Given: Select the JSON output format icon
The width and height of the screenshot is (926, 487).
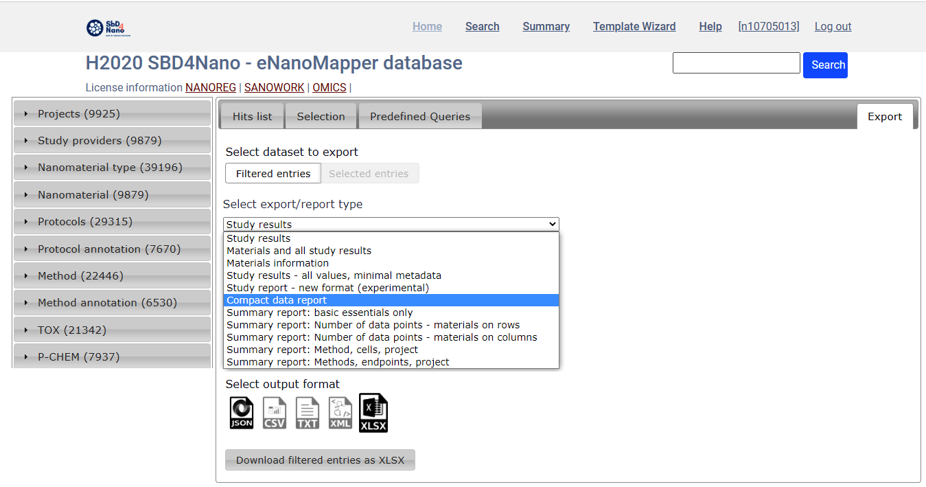Looking at the screenshot, I should point(241,412).
